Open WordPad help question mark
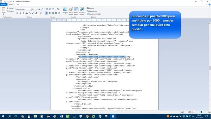 point(210,5)
